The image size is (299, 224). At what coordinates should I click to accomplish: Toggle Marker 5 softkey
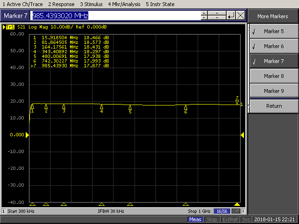274,31
